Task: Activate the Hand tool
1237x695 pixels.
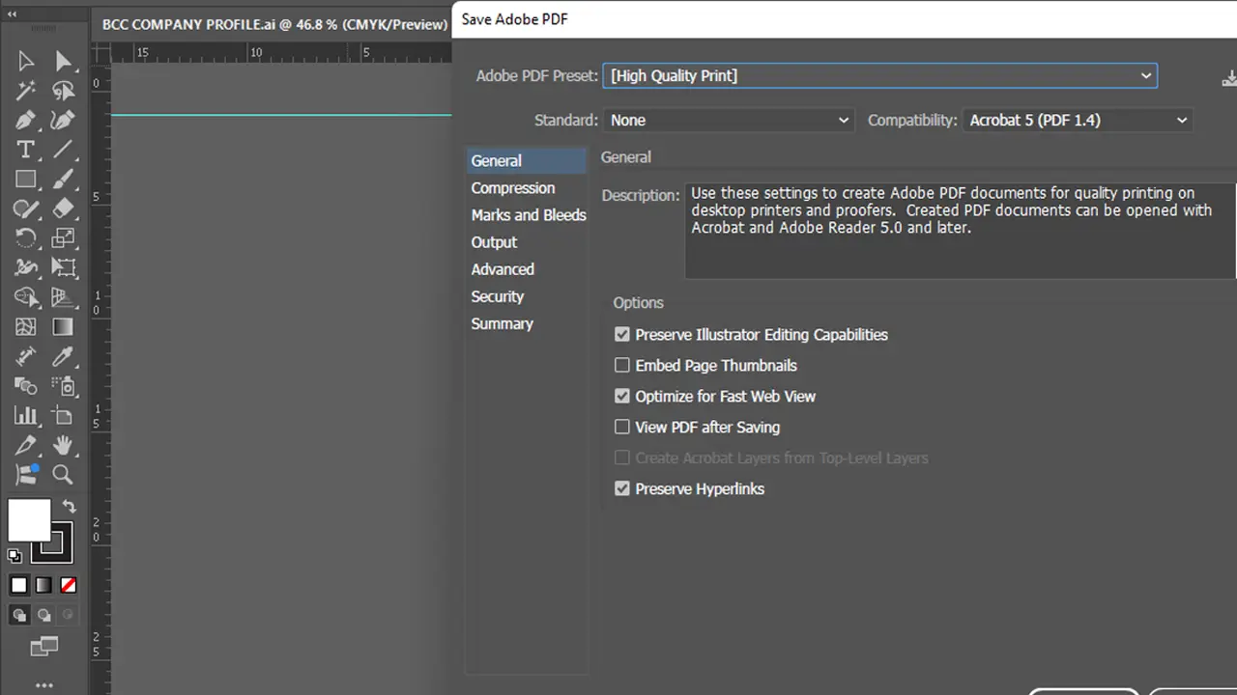Action: (x=64, y=445)
